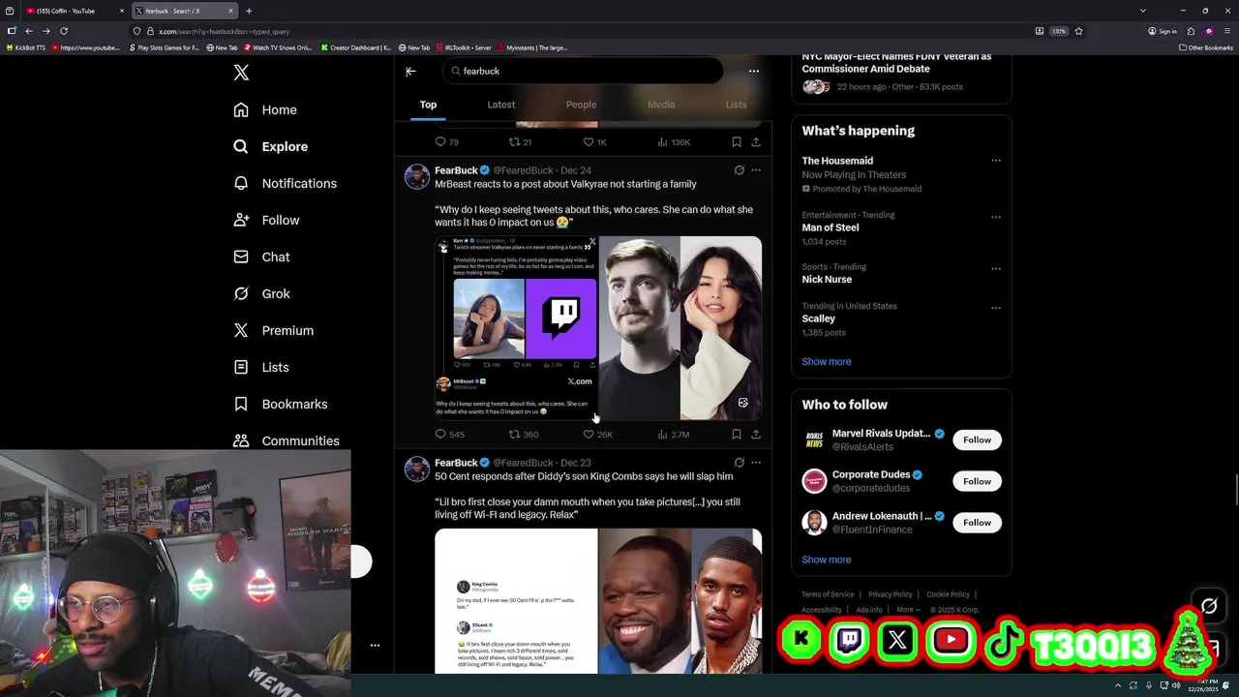Open Terms of Service link
The image size is (1239, 697).
(828, 594)
